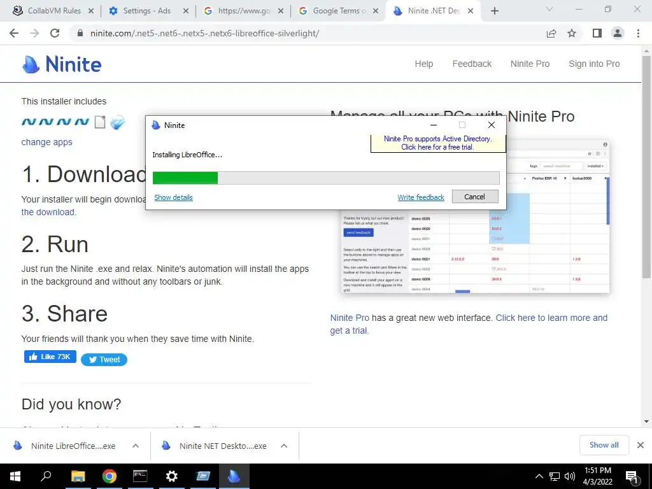Switch to the https://www.go tab
The image size is (652, 489).
pos(244,11)
